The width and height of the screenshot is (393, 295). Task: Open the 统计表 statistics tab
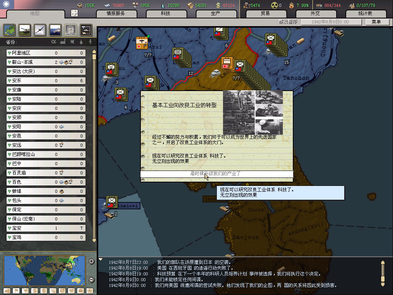pyautogui.click(x=365, y=13)
